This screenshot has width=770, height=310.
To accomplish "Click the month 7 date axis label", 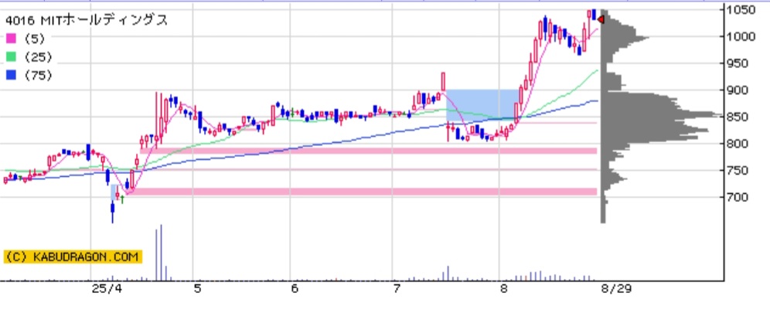I will pos(397,289).
